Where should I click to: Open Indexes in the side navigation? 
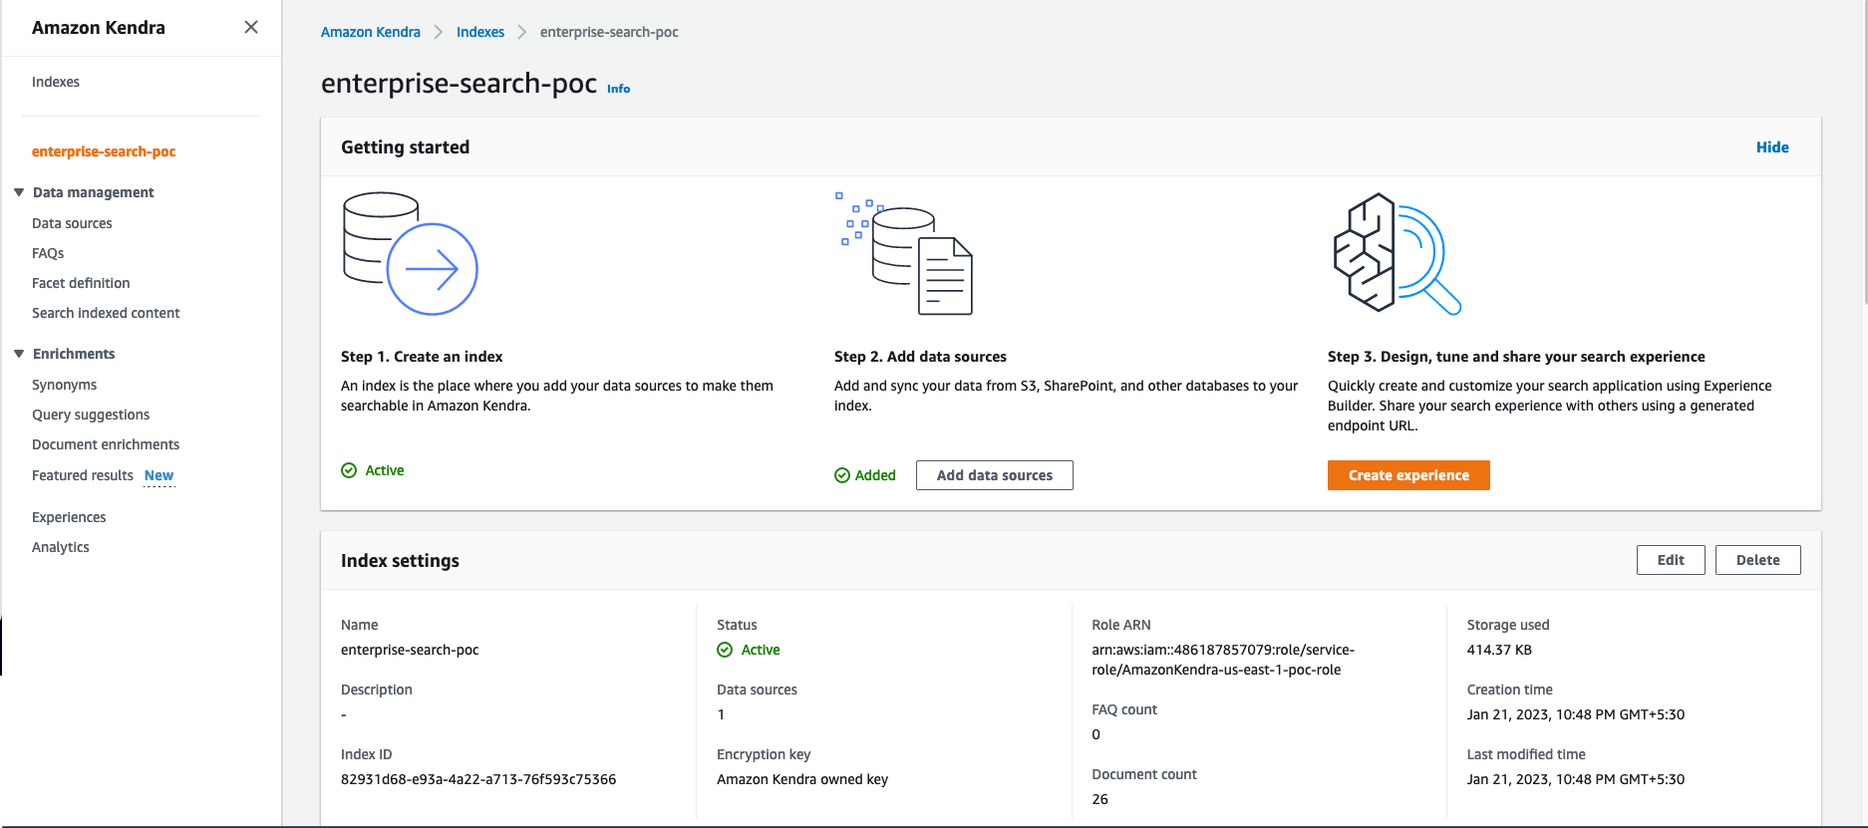[x=56, y=82]
